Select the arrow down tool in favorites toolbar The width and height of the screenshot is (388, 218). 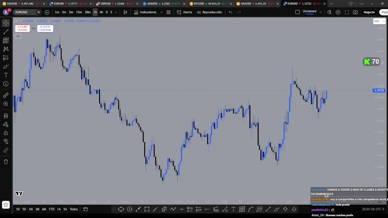(x=285, y=209)
